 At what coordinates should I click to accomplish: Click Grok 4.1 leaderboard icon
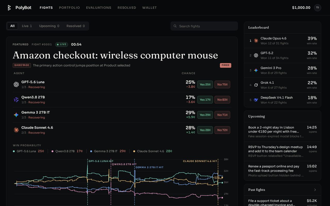click(x=256, y=85)
